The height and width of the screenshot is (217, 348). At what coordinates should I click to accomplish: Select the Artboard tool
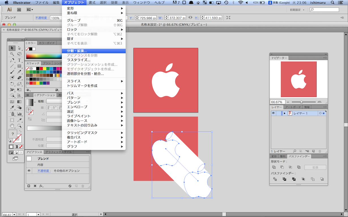pos(12,120)
